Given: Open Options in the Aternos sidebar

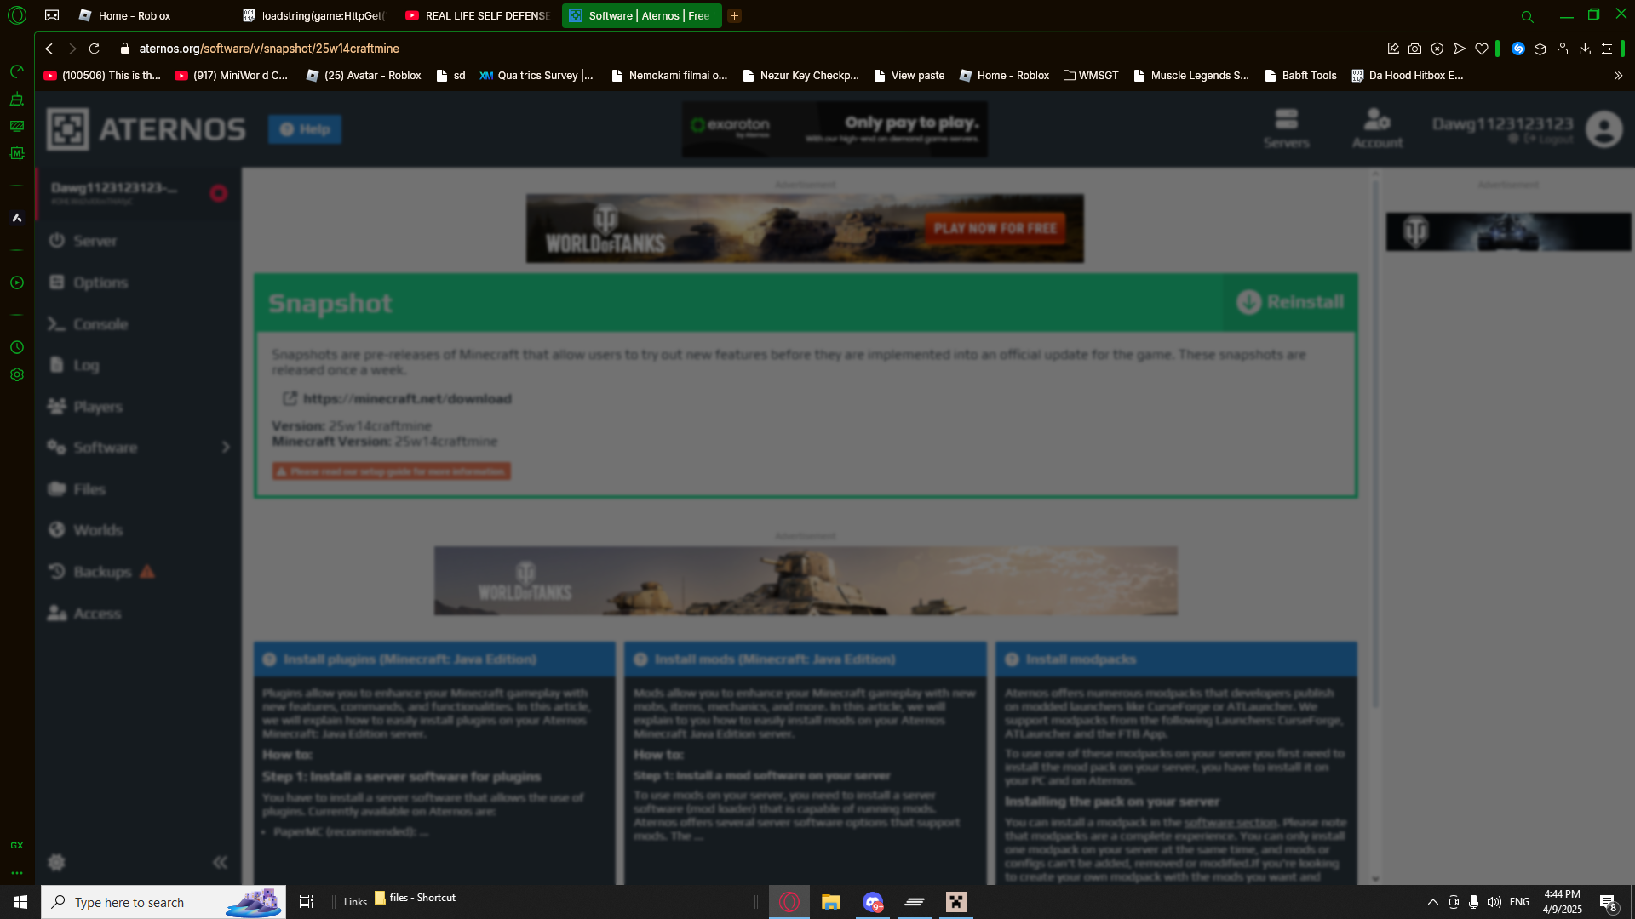Looking at the screenshot, I should (138, 283).
